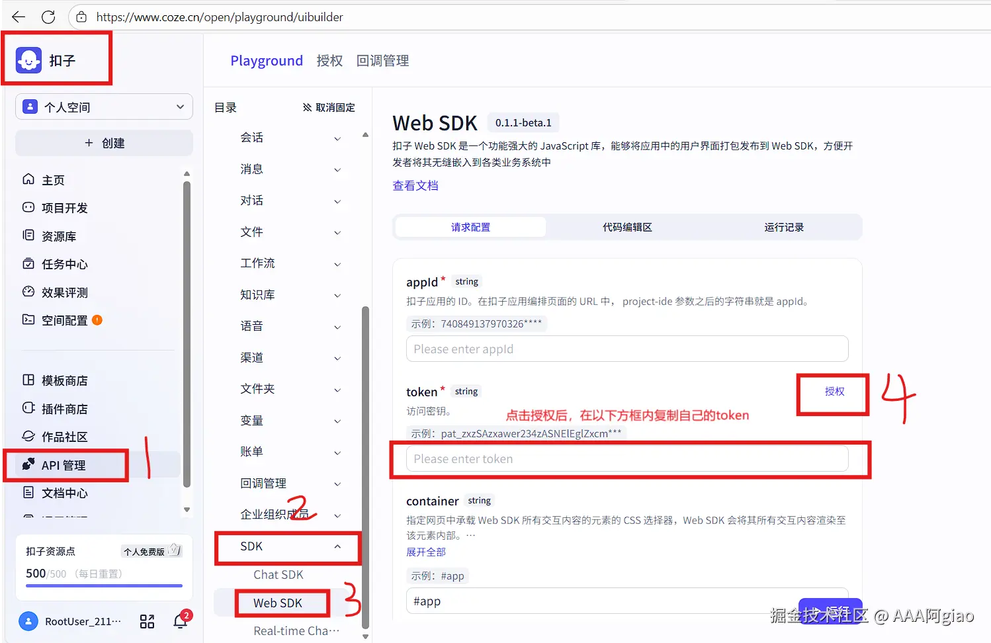Open 效果评测 icon in sidebar
This screenshot has width=991, height=643.
coord(28,292)
